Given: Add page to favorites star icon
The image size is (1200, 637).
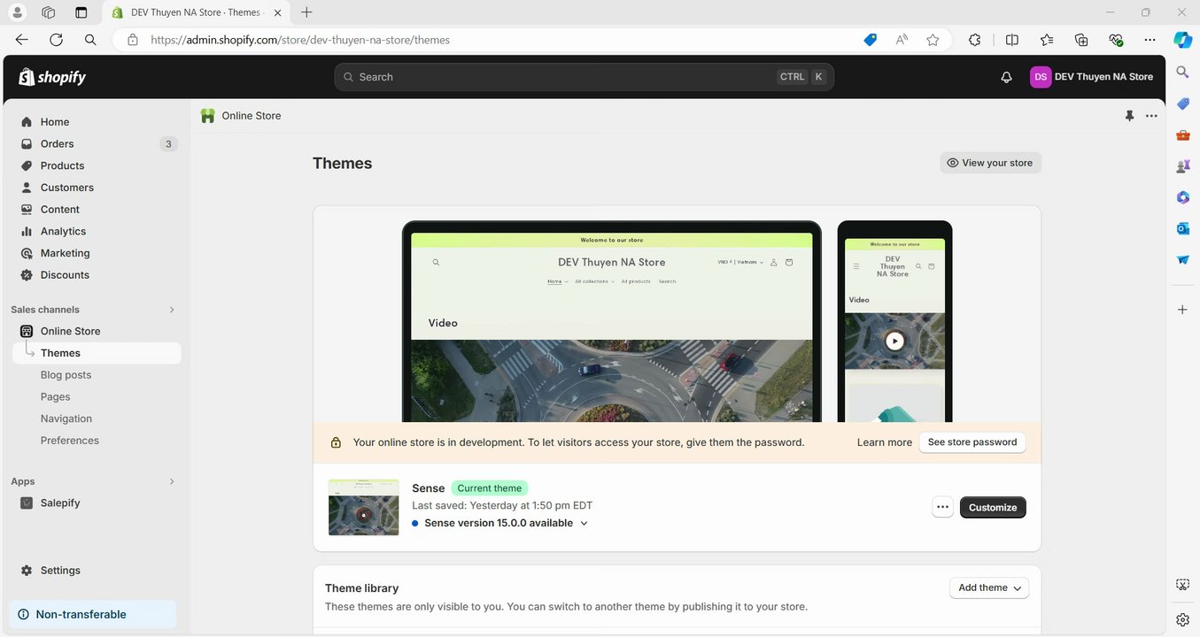Looking at the screenshot, I should tap(933, 40).
